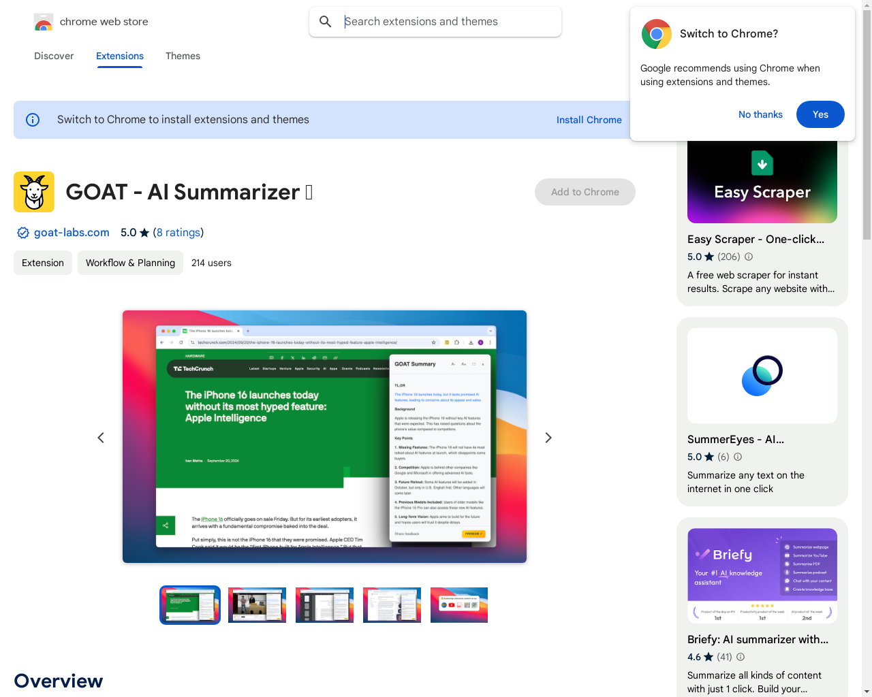Click the search magnifier icon
The image size is (872, 697).
326,22
